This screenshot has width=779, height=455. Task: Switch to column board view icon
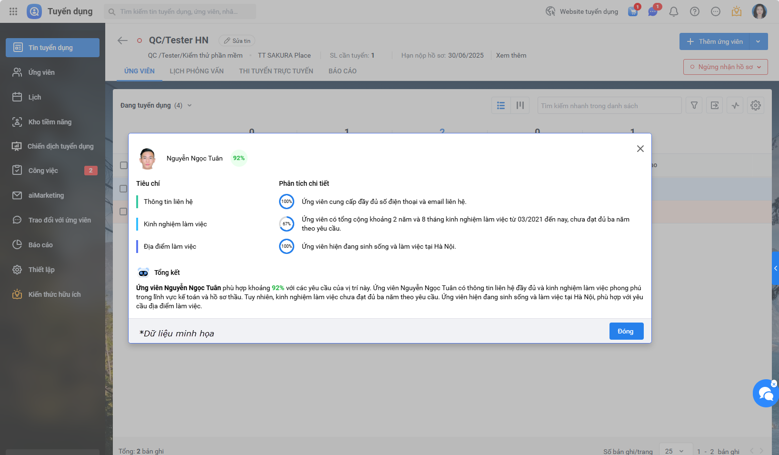coord(520,105)
